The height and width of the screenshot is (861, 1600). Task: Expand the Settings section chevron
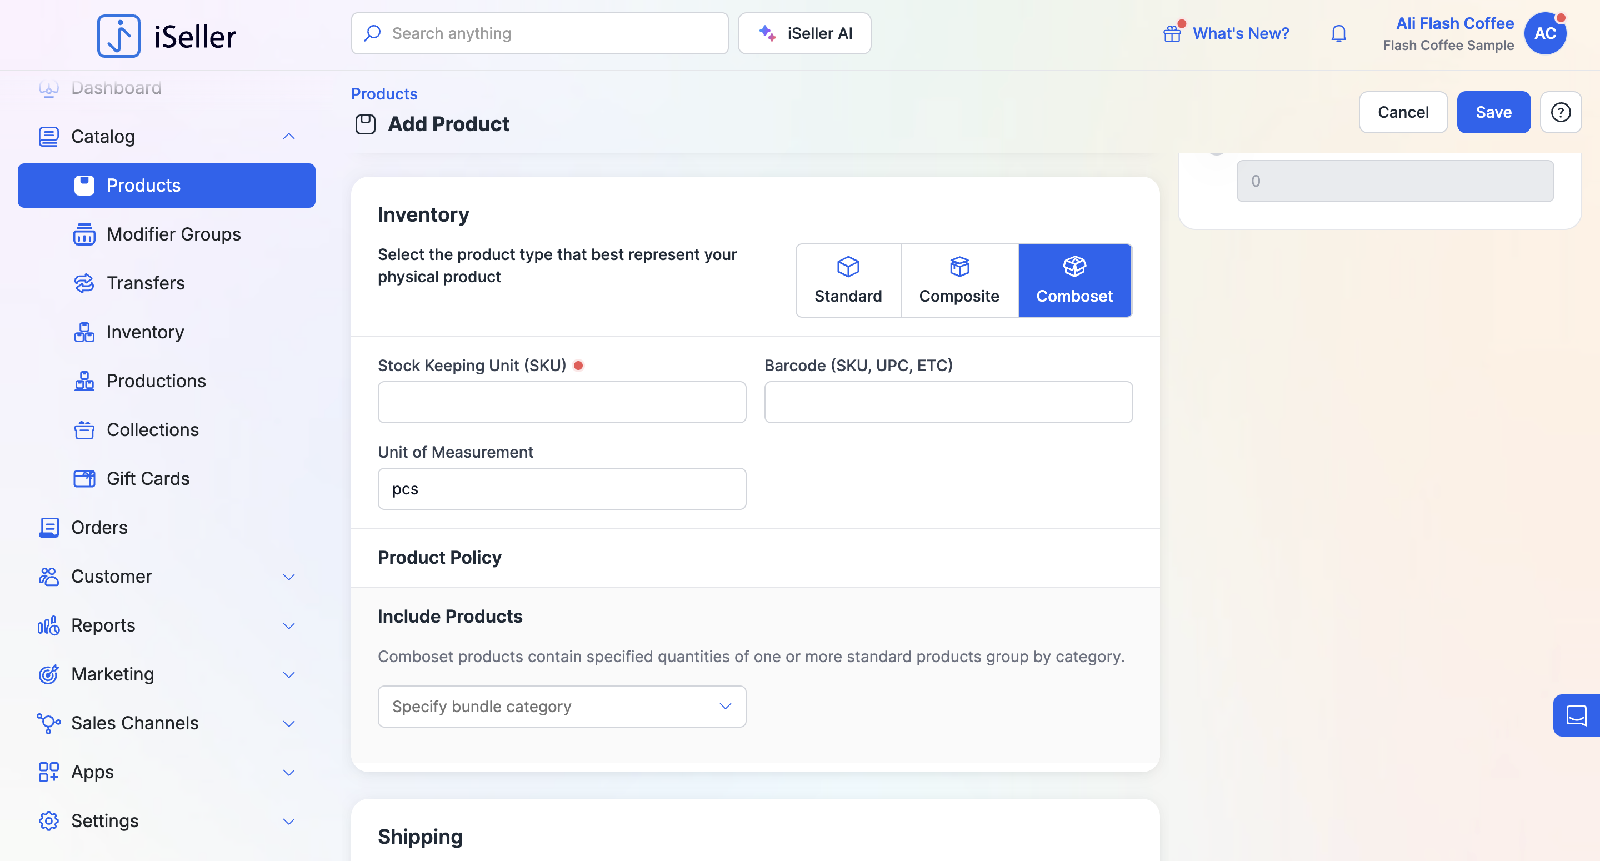(x=289, y=821)
